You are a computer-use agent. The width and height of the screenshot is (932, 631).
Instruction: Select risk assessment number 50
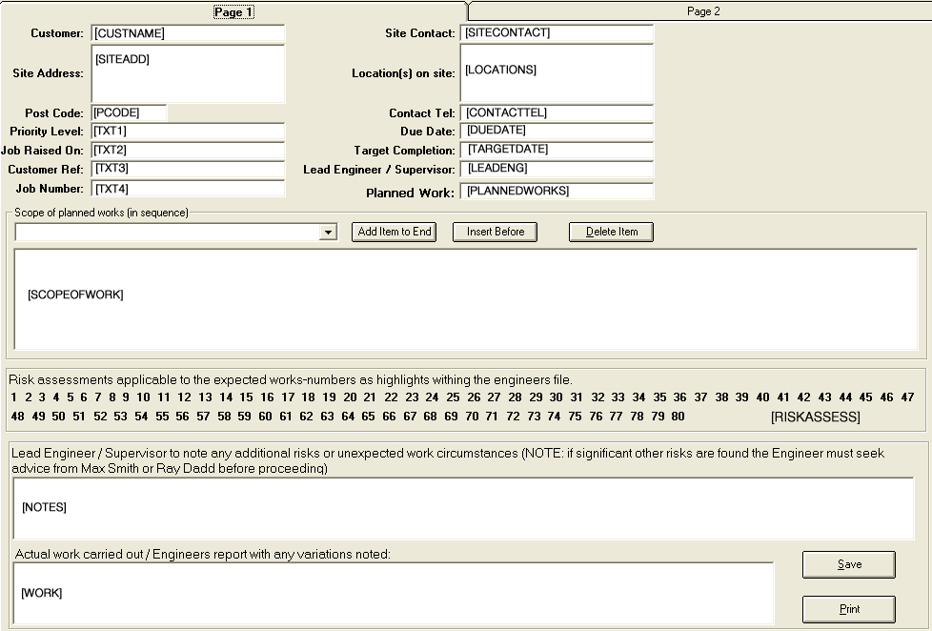58,417
